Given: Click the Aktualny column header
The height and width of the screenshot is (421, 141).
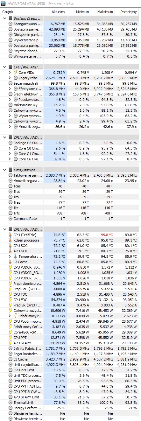Looking at the screenshot, I should click(58, 11).
